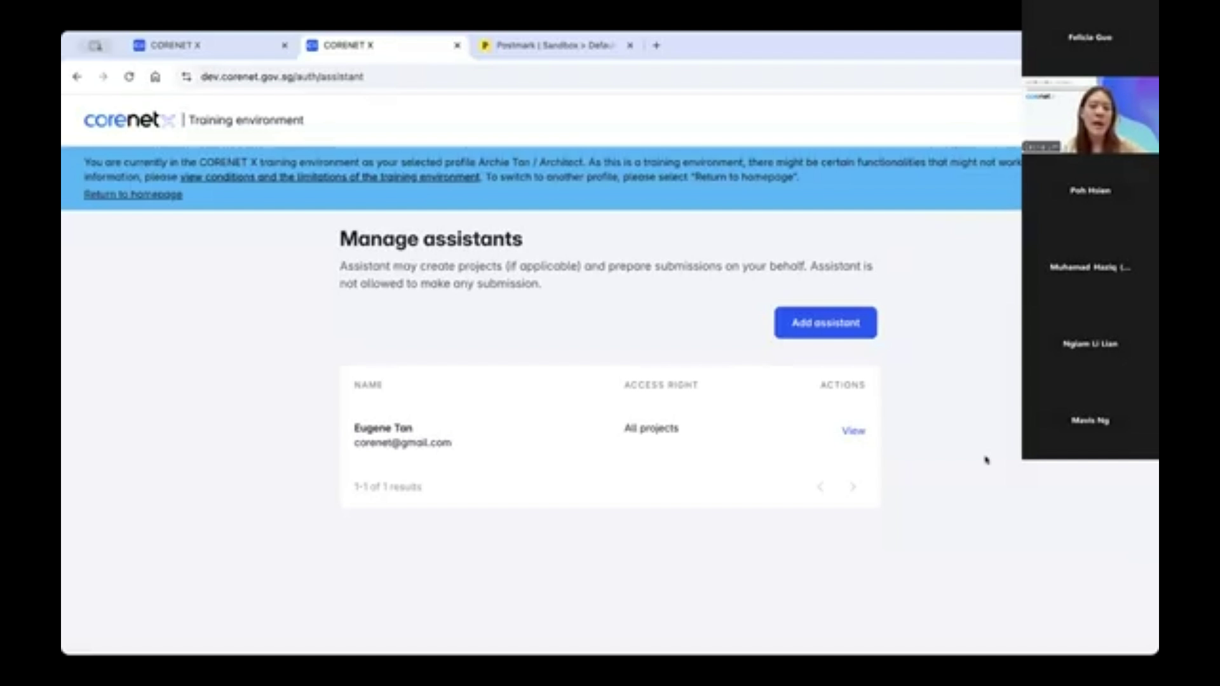The width and height of the screenshot is (1220, 686).
Task: Click the tab search icon at top left
Action: [95, 45]
